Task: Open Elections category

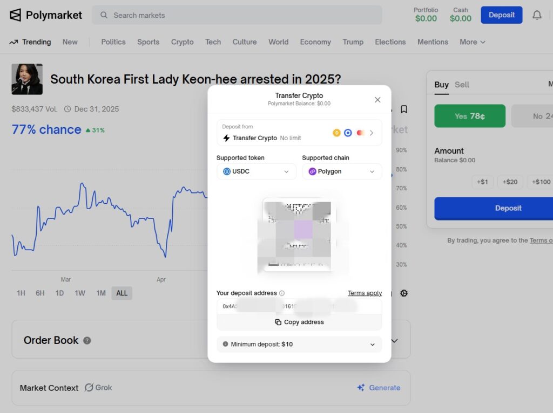Action: [390, 42]
